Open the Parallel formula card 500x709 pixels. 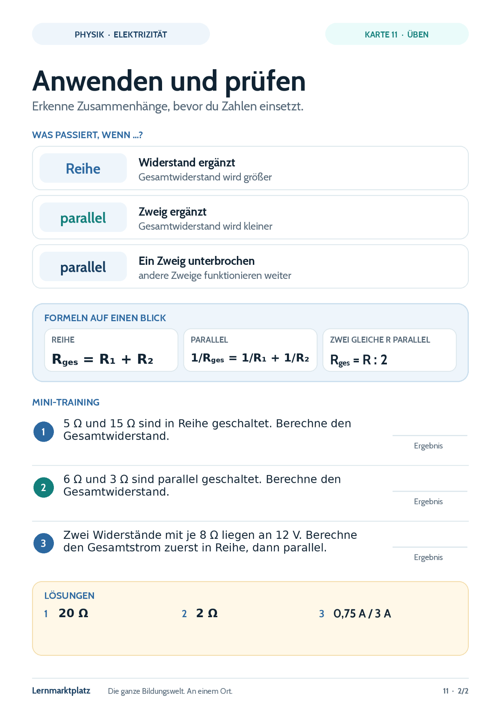(250, 350)
